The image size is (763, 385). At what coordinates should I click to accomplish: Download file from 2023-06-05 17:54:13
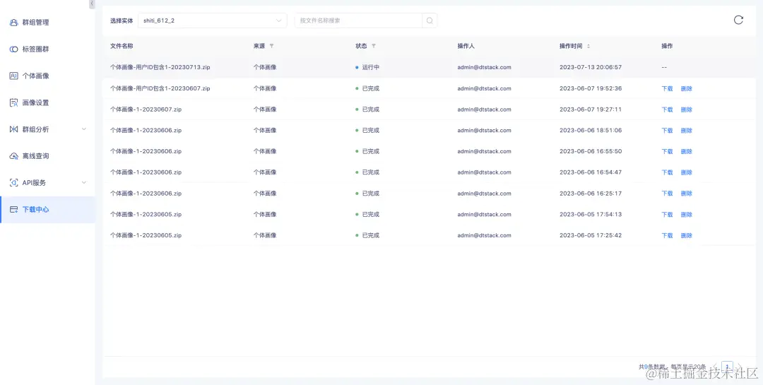667,215
